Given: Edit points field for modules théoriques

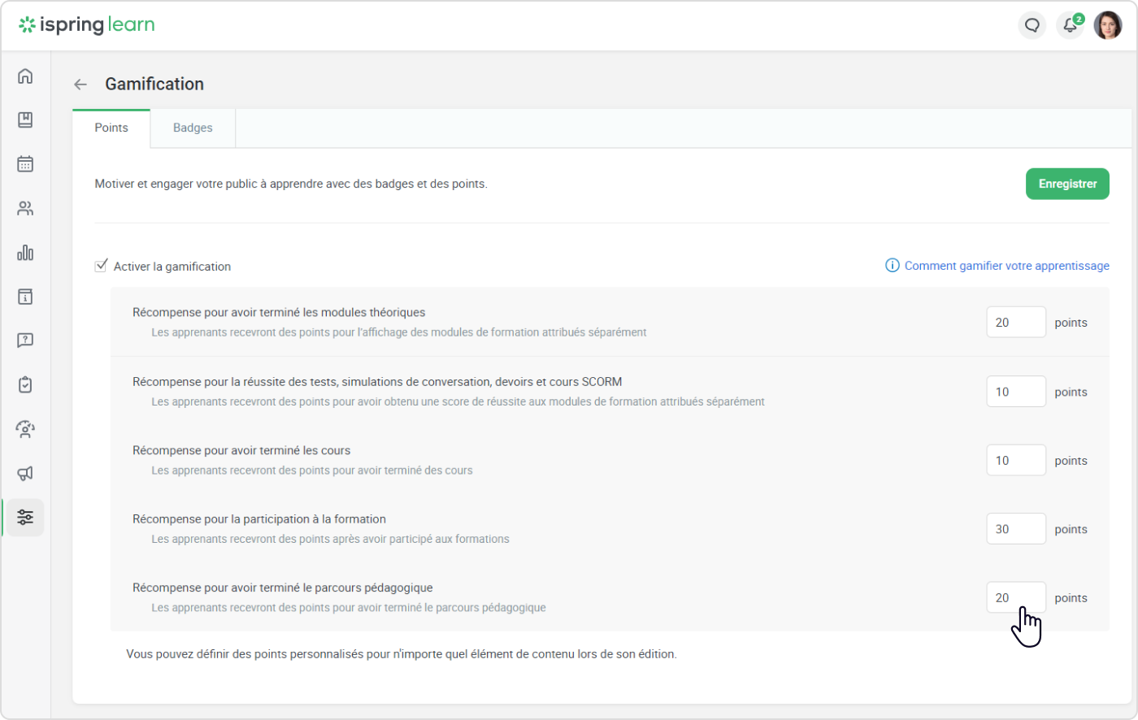Looking at the screenshot, I should 1016,323.
